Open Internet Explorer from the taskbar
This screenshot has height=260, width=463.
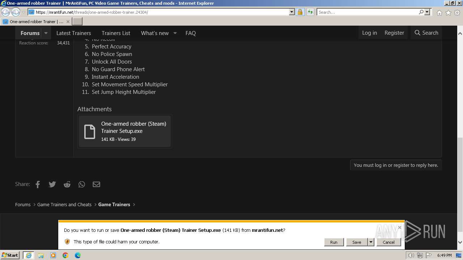pyautogui.click(x=28, y=255)
